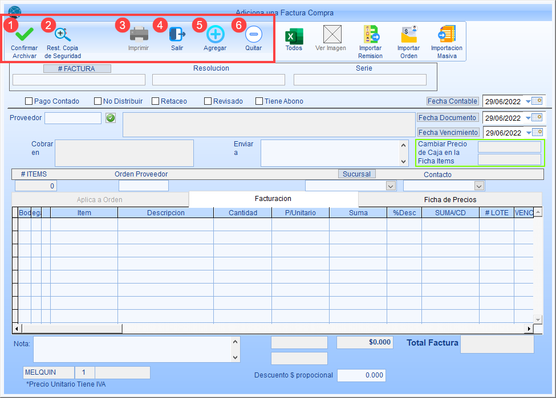The height and width of the screenshot is (398, 556).
Task: Click the green Proveedor validation check icon
Action: [x=111, y=118]
